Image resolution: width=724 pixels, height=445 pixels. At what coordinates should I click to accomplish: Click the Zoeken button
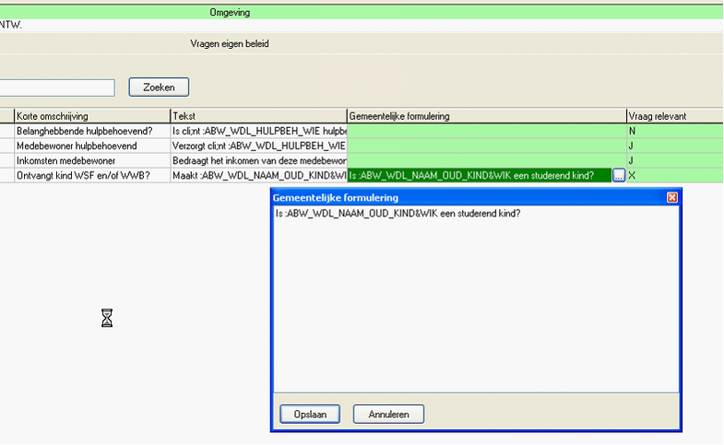[x=159, y=88]
